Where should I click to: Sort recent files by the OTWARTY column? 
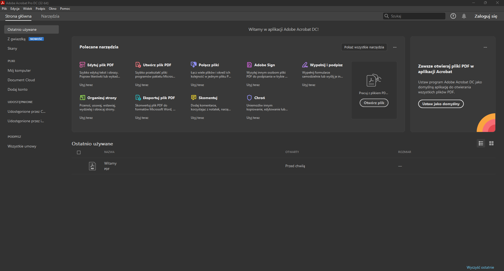[x=292, y=152]
